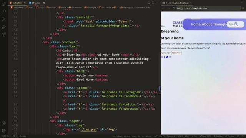Reload the preview browser page
246x138 pixels.
(174, 8)
